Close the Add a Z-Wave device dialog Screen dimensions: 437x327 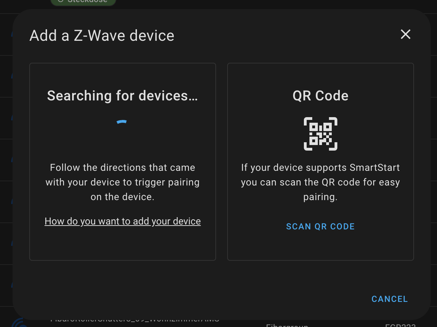coord(406,35)
